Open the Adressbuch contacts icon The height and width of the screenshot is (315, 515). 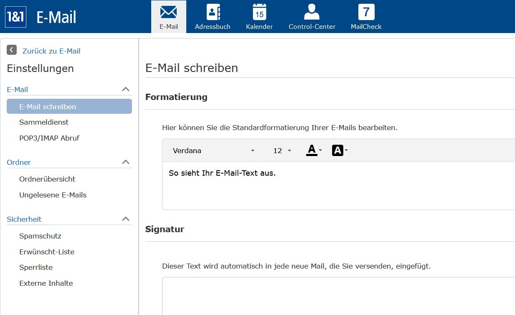213,12
